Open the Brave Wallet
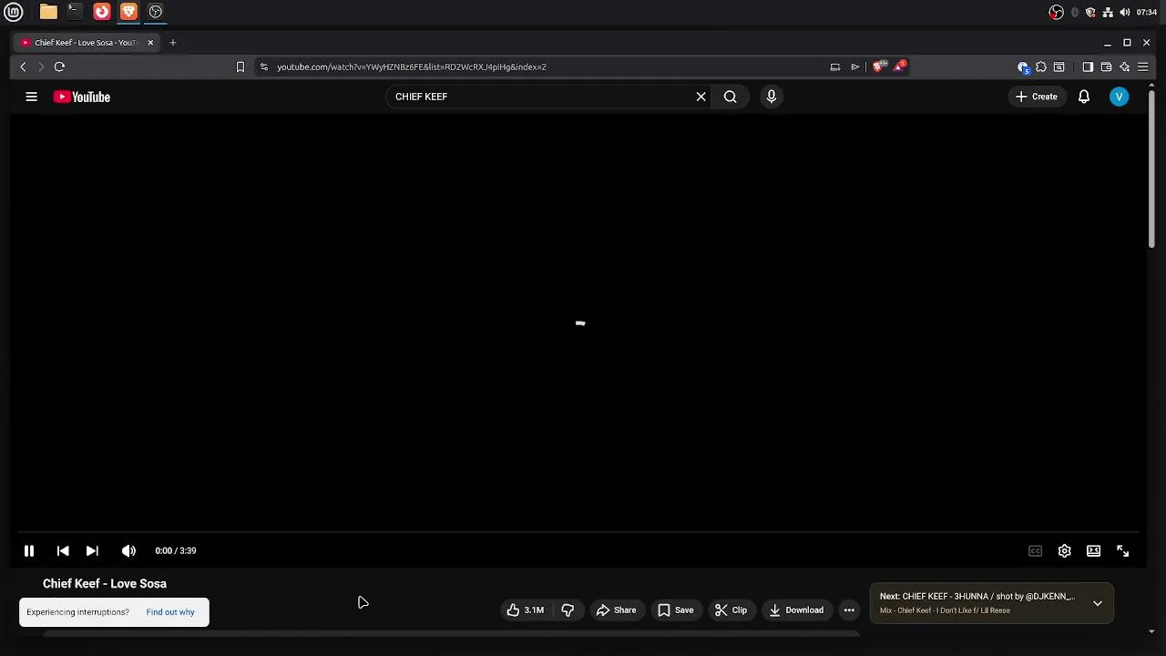Image resolution: width=1166 pixels, height=656 pixels. 1106,67
